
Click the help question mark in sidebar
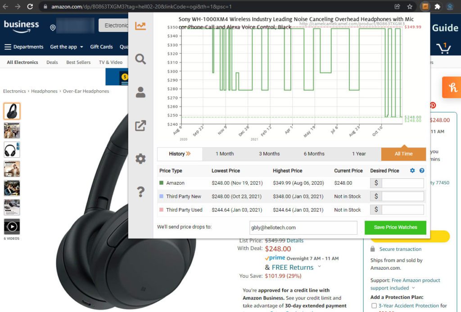click(140, 192)
